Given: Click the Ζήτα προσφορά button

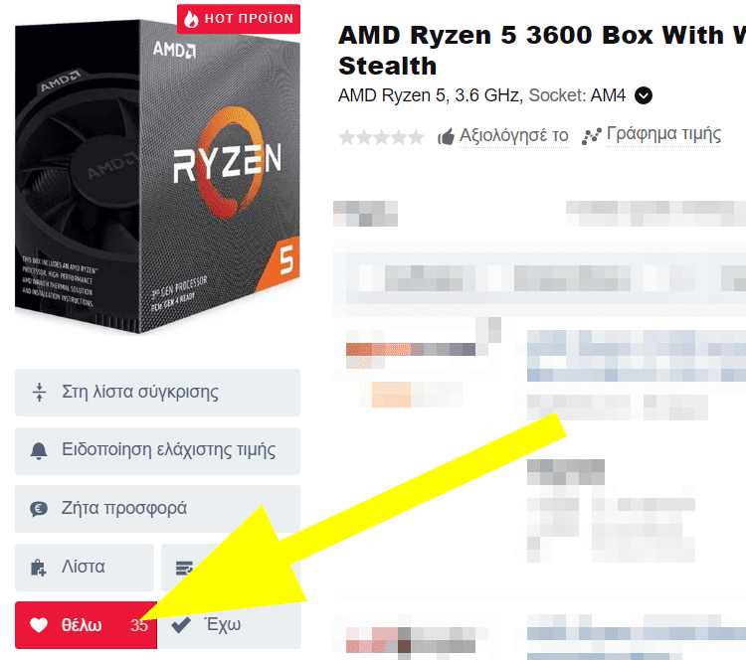Looking at the screenshot, I should click(x=157, y=509).
